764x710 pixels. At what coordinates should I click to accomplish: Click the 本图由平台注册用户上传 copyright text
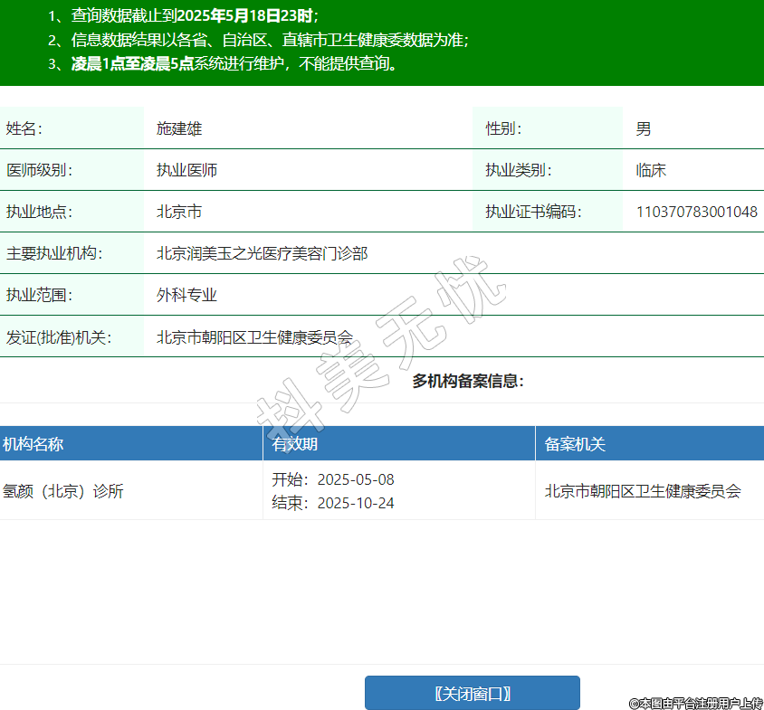[696, 703]
